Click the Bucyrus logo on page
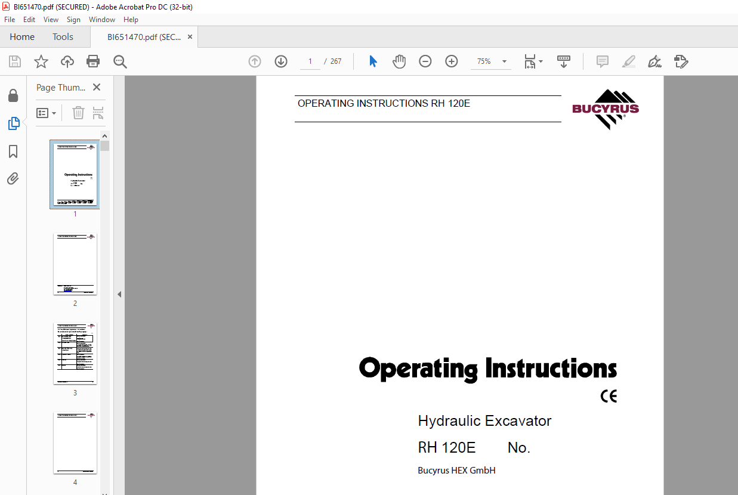 (x=606, y=109)
